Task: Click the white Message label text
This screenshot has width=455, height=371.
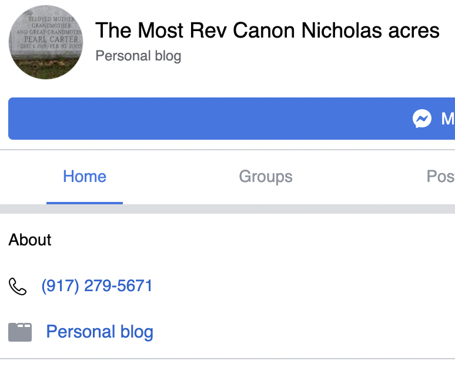Action: (448, 119)
